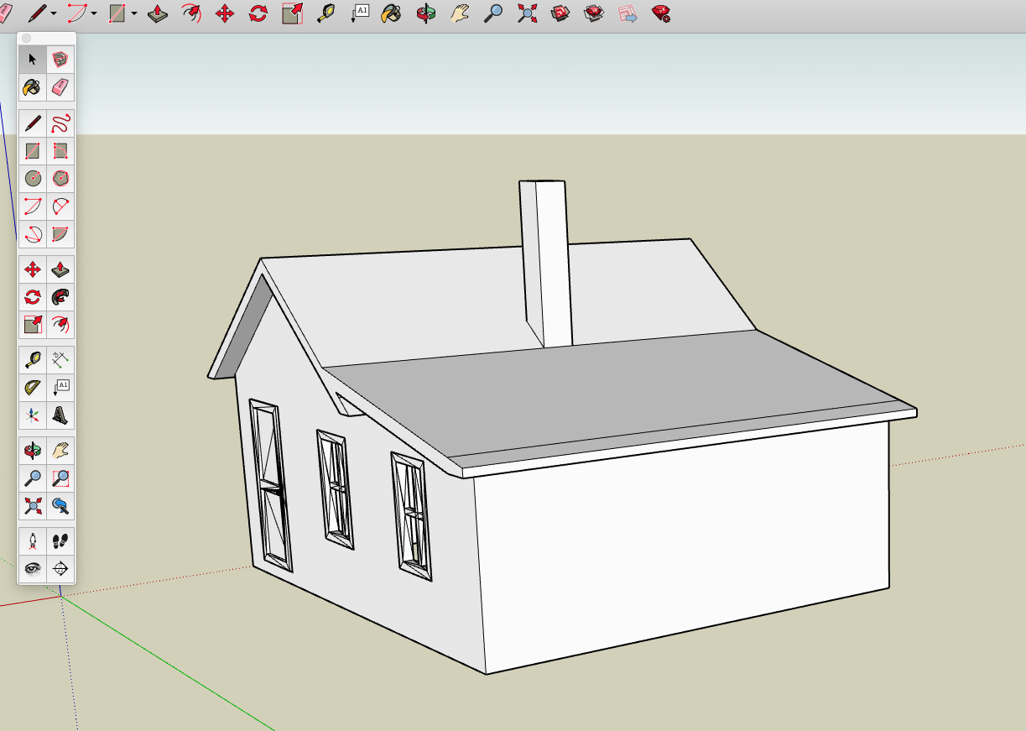The image size is (1026, 731).
Task: Activate the Line pencil tool in the palette
Action: click(x=33, y=123)
